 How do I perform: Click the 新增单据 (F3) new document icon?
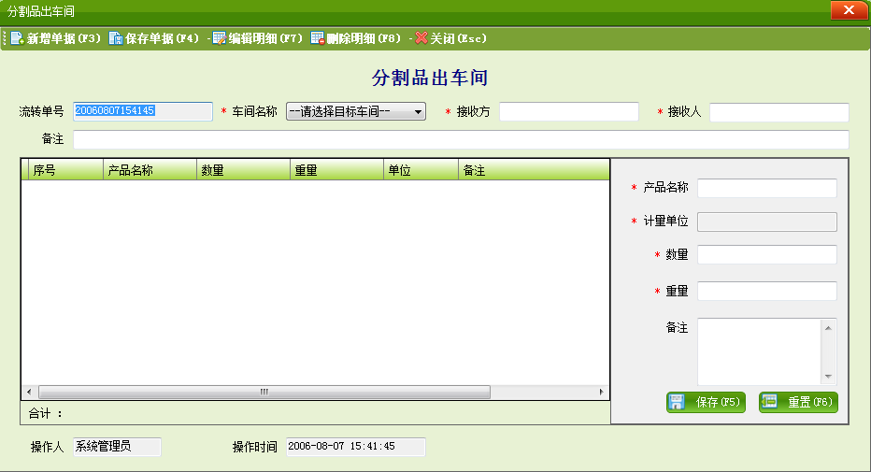click(x=17, y=38)
